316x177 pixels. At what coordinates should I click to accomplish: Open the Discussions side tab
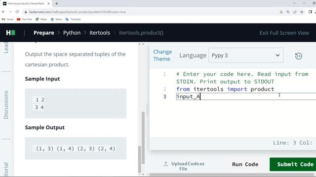pos(6,105)
